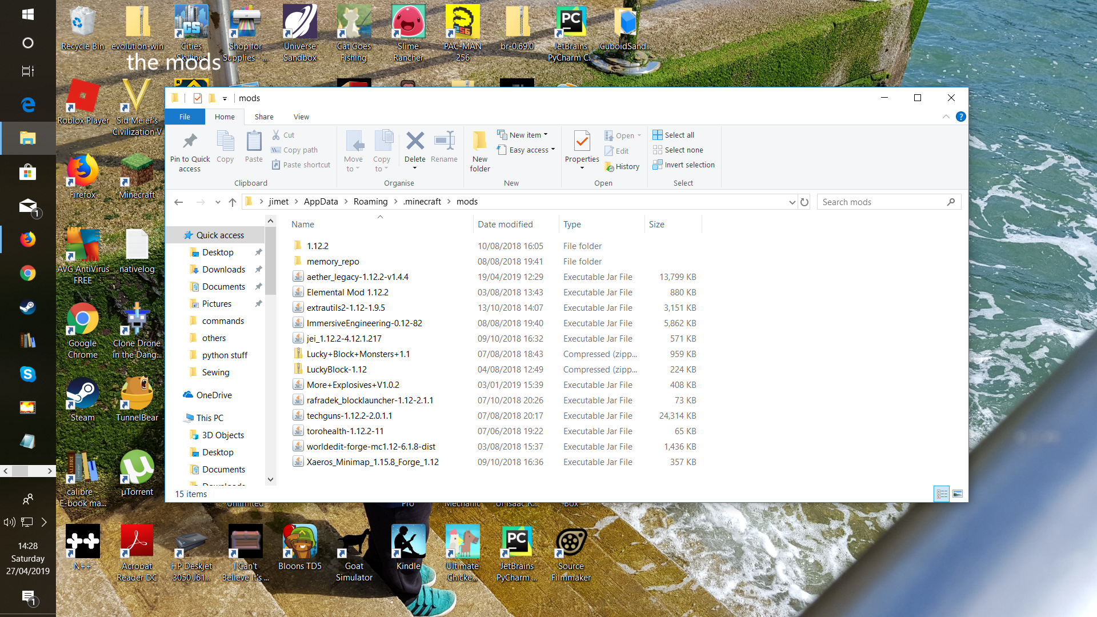This screenshot has width=1097, height=617.
Task: Open the Help question mark icon
Action: click(x=961, y=117)
